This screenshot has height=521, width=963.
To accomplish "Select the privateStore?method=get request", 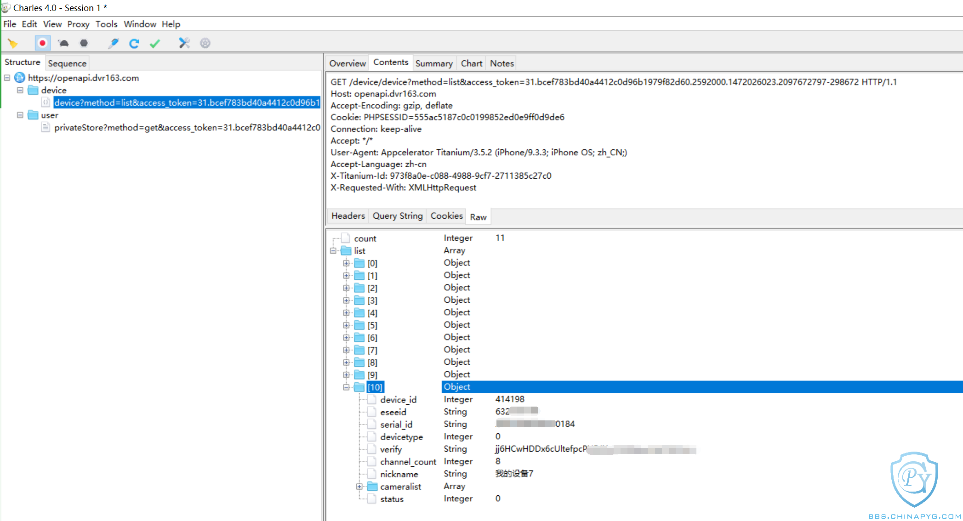I will 187,127.
